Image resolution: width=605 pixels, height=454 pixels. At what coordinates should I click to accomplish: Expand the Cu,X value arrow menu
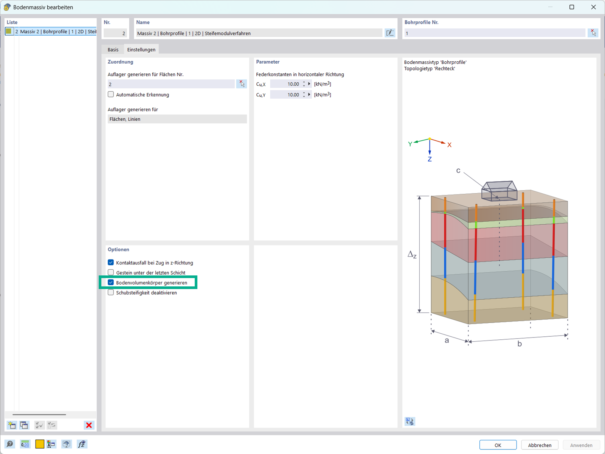click(x=309, y=84)
